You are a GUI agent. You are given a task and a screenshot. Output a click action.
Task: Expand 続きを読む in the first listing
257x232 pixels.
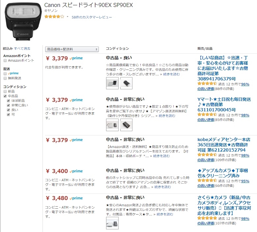point(172,74)
